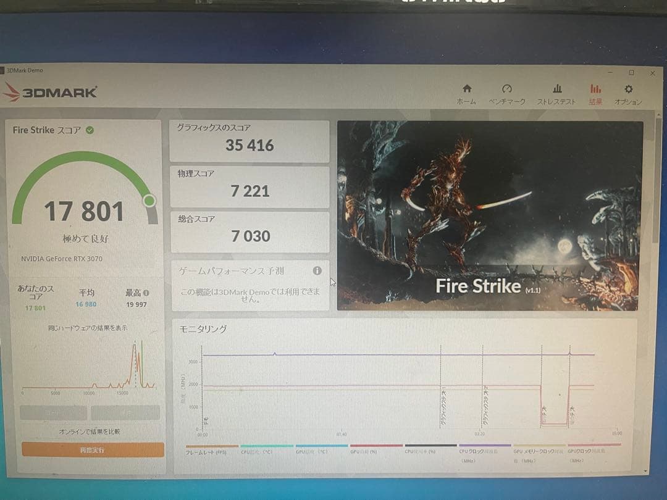Open the オプション settings tab

[x=628, y=94]
